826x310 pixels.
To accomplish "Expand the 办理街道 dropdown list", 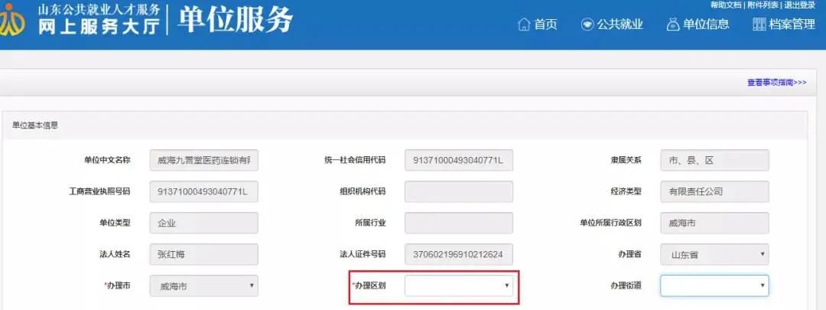I will 714,286.
